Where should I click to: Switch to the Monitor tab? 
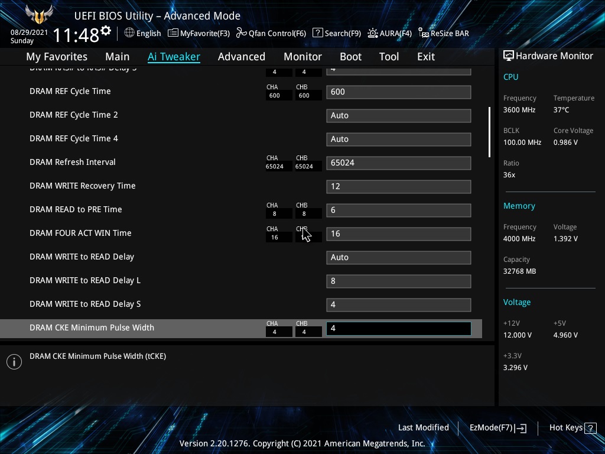point(303,57)
